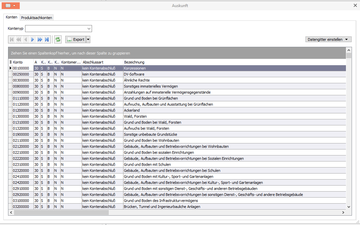Select the Ackerland row
The image size is (360, 225).
pos(177,110)
